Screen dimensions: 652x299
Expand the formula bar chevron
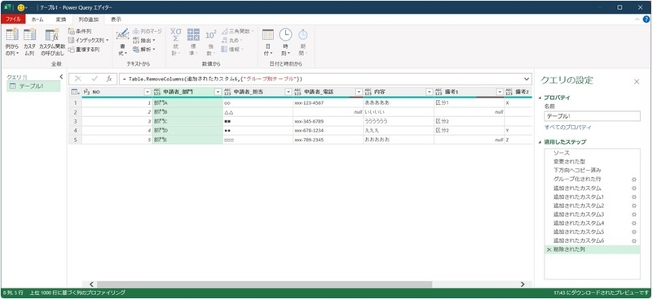pos(526,79)
